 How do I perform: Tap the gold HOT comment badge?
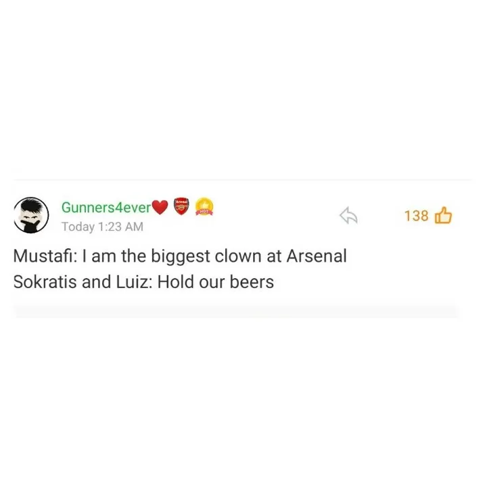click(204, 206)
